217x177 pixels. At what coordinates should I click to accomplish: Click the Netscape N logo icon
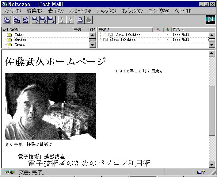coord(210,20)
